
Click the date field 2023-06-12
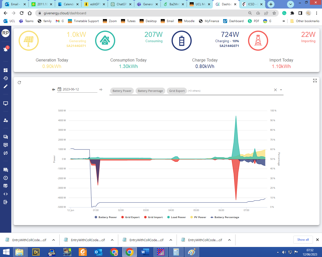tap(77, 89)
